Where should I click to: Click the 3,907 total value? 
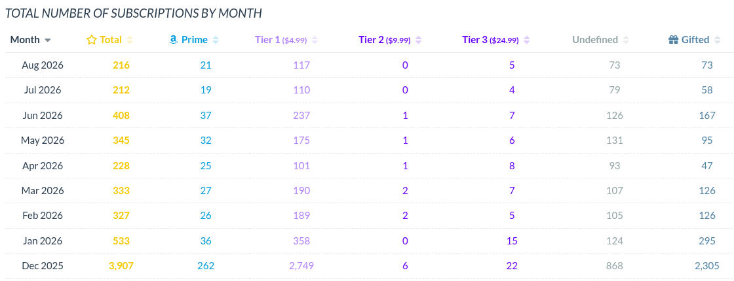tap(121, 266)
